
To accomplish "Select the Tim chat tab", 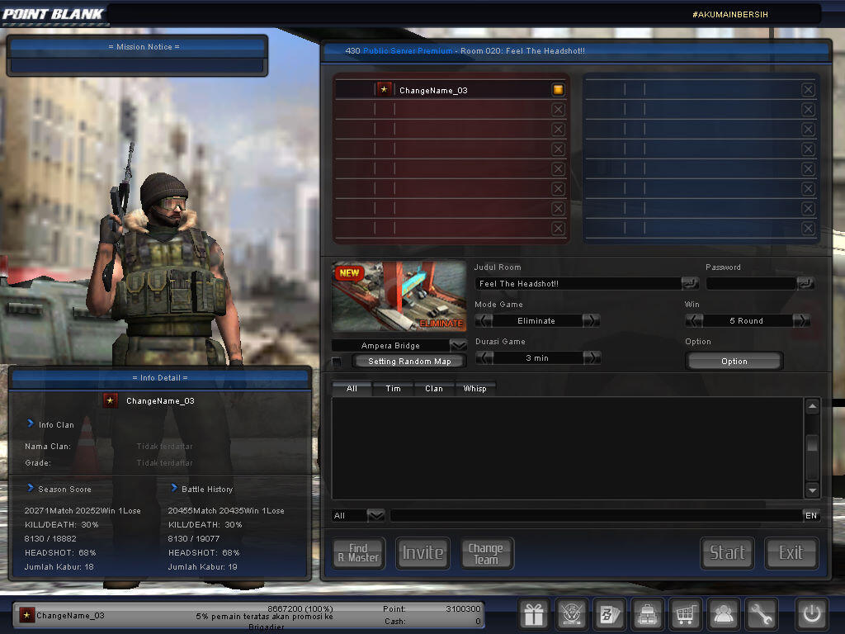I will 393,388.
